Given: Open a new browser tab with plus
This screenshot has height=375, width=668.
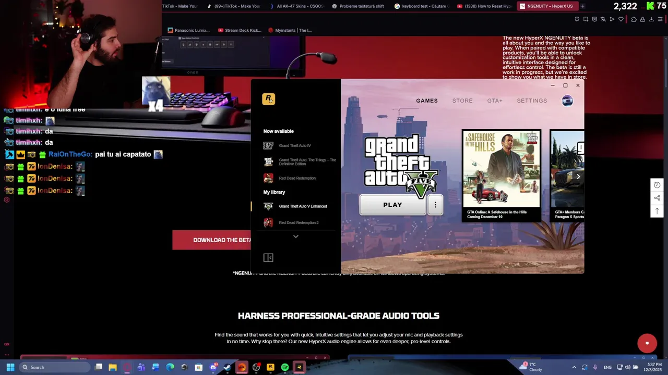Looking at the screenshot, I should click(x=583, y=6).
